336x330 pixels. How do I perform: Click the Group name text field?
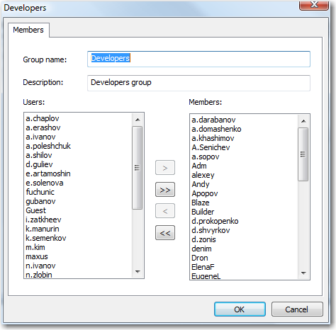(x=198, y=59)
